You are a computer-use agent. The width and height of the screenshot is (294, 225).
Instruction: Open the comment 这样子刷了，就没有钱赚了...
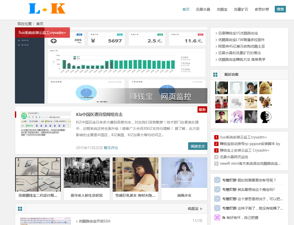[260, 208]
